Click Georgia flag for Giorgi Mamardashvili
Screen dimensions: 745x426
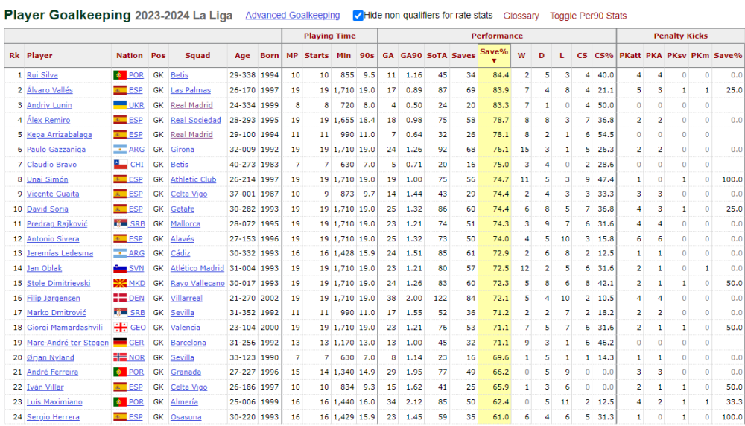click(120, 328)
